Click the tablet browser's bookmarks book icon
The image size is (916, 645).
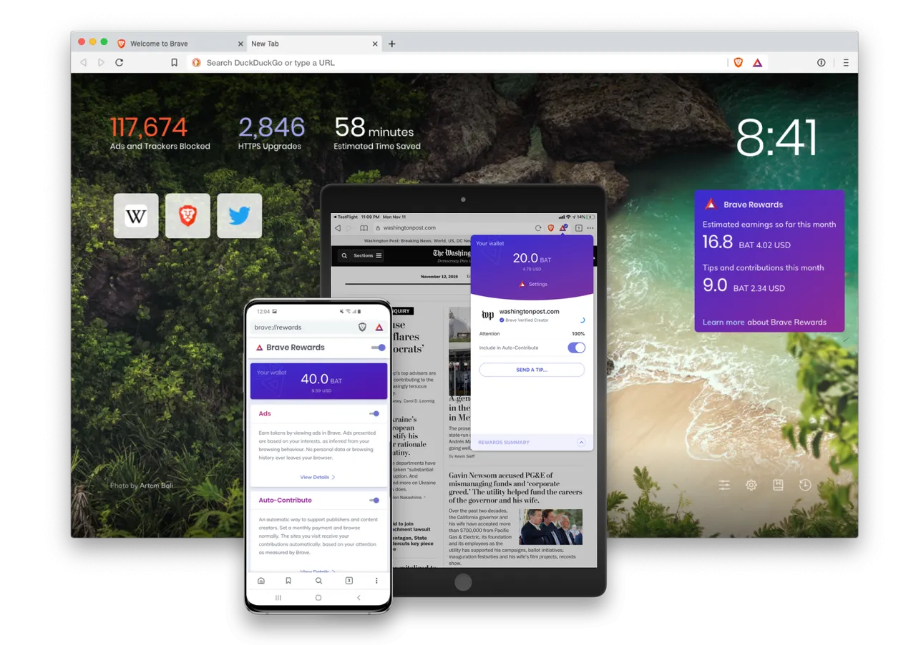coord(364,228)
